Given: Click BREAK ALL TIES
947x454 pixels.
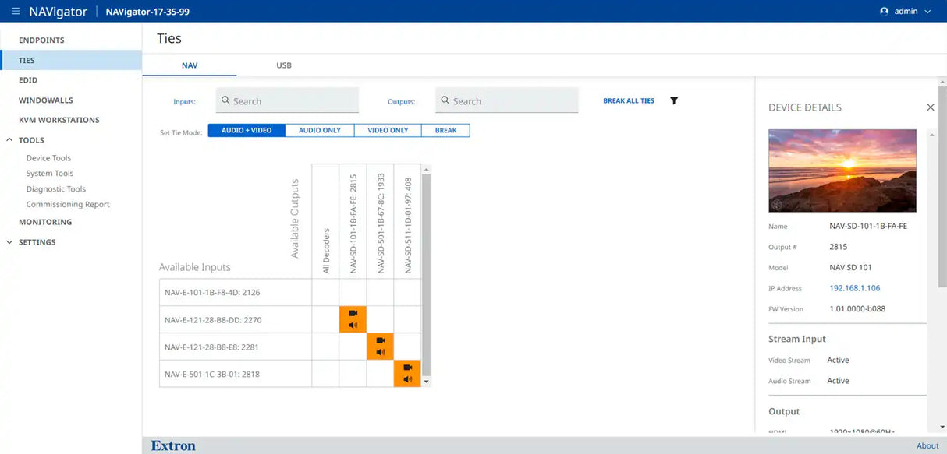Looking at the screenshot, I should [x=628, y=100].
